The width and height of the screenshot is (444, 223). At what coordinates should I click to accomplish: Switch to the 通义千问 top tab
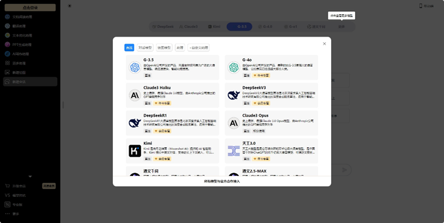point(316,27)
